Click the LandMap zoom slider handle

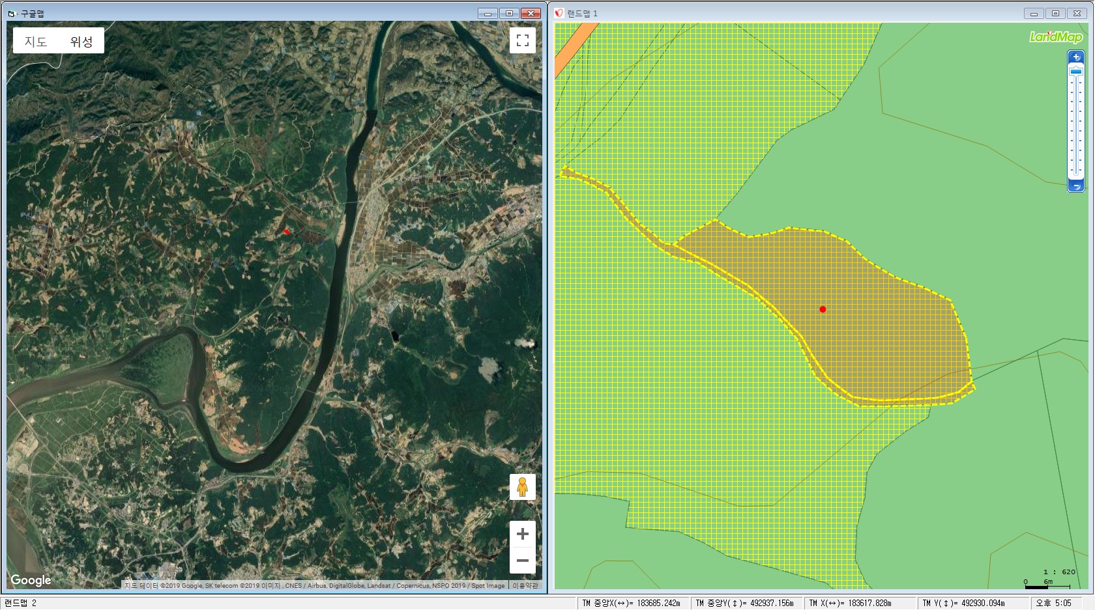tap(1076, 71)
